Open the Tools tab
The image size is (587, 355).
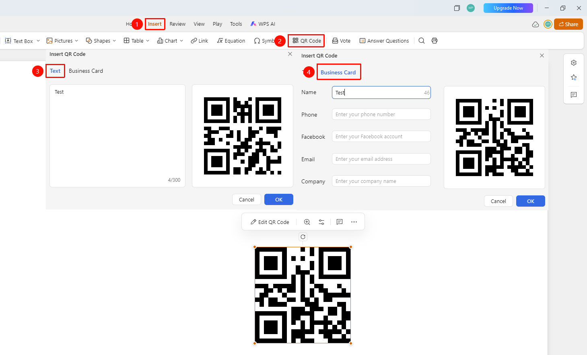click(x=236, y=24)
